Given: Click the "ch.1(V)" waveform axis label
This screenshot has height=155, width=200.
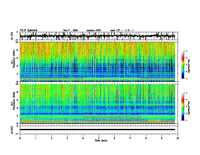Looking at the screenshot, I should [x=12, y=36].
